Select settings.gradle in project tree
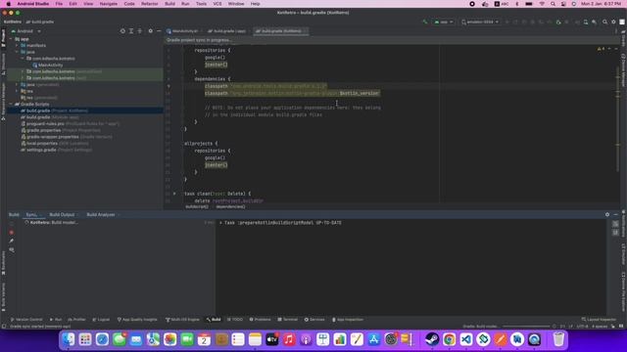Screen dimensions: 627x352 [x=56, y=150]
